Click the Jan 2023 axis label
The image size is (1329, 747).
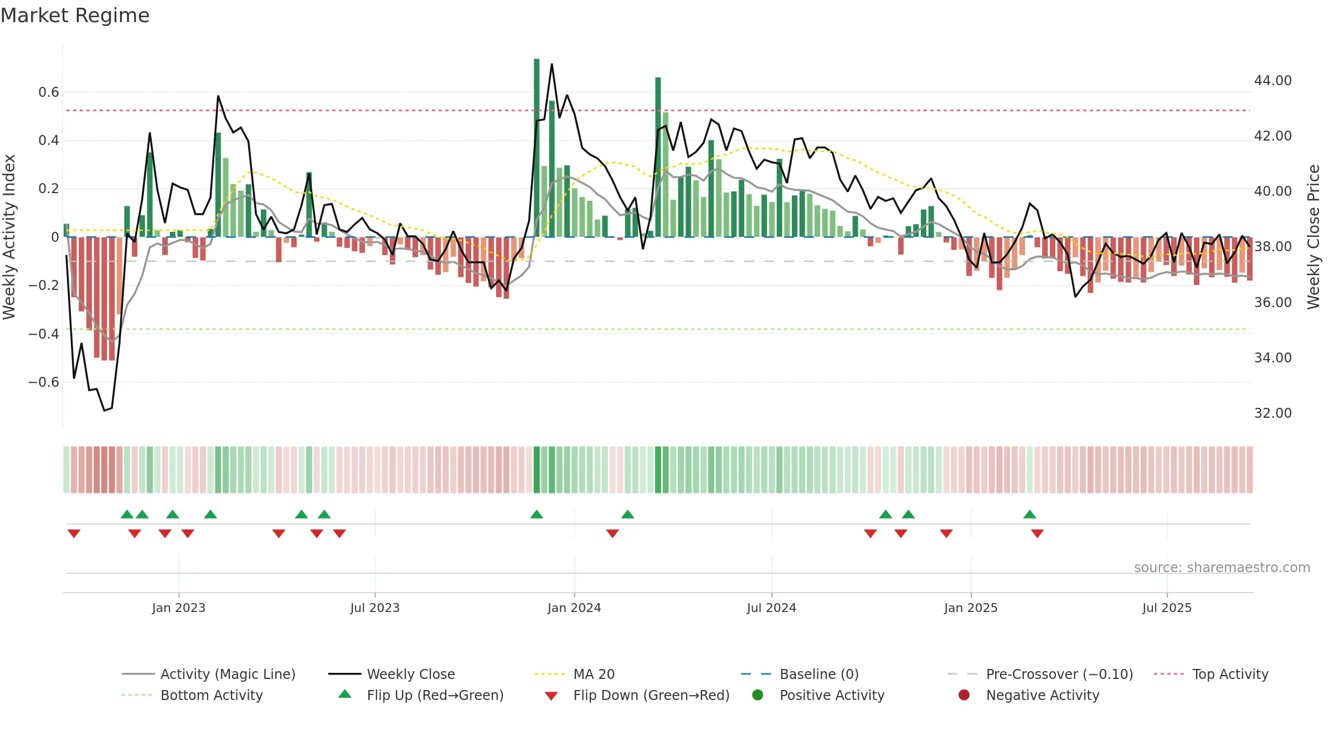tap(179, 608)
